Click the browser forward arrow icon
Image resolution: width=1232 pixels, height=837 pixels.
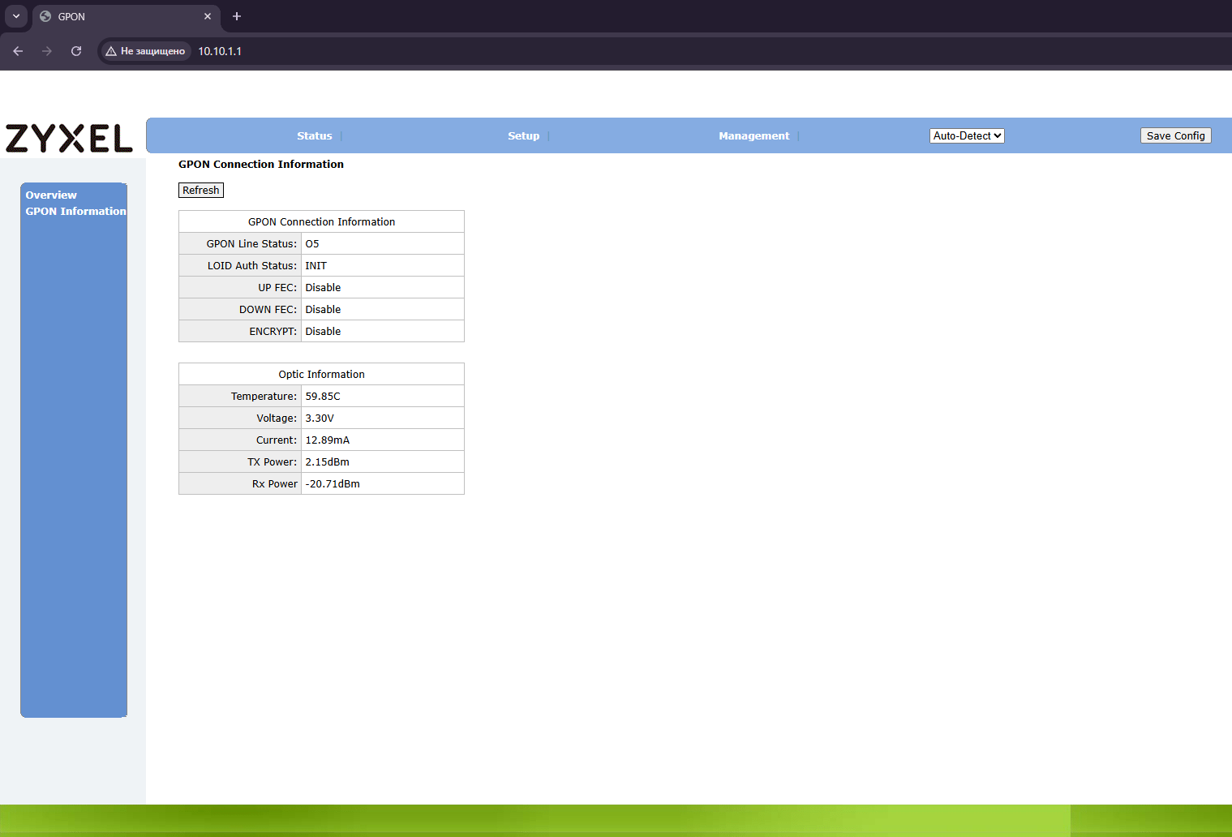[47, 51]
